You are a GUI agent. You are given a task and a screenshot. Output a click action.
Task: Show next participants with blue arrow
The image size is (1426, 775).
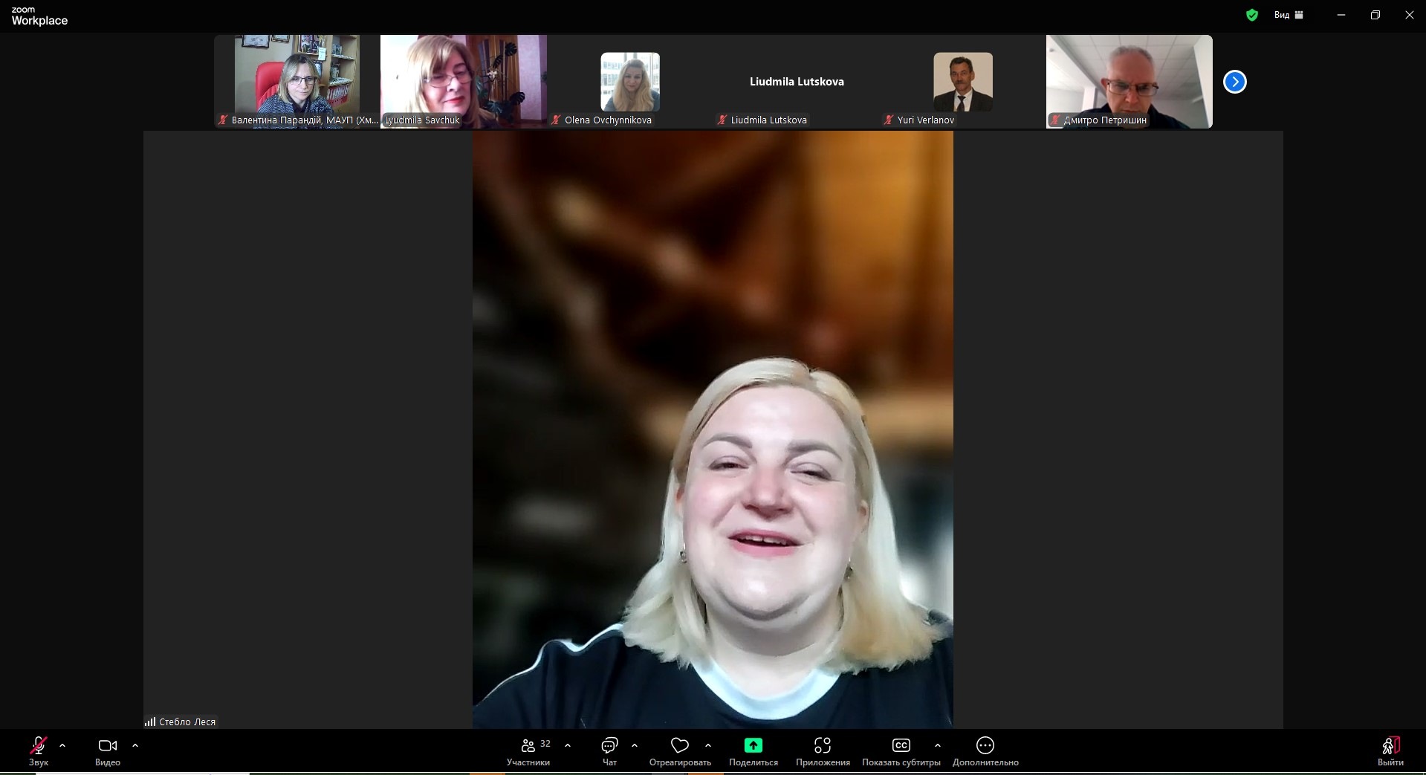(1235, 82)
